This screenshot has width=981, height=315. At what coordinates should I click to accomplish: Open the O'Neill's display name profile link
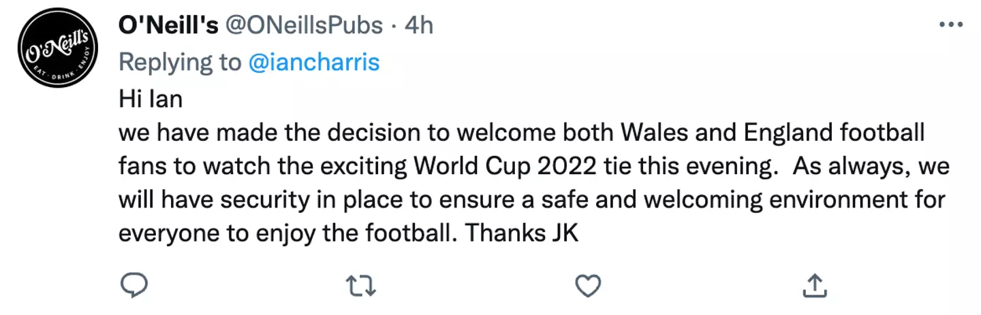[168, 25]
